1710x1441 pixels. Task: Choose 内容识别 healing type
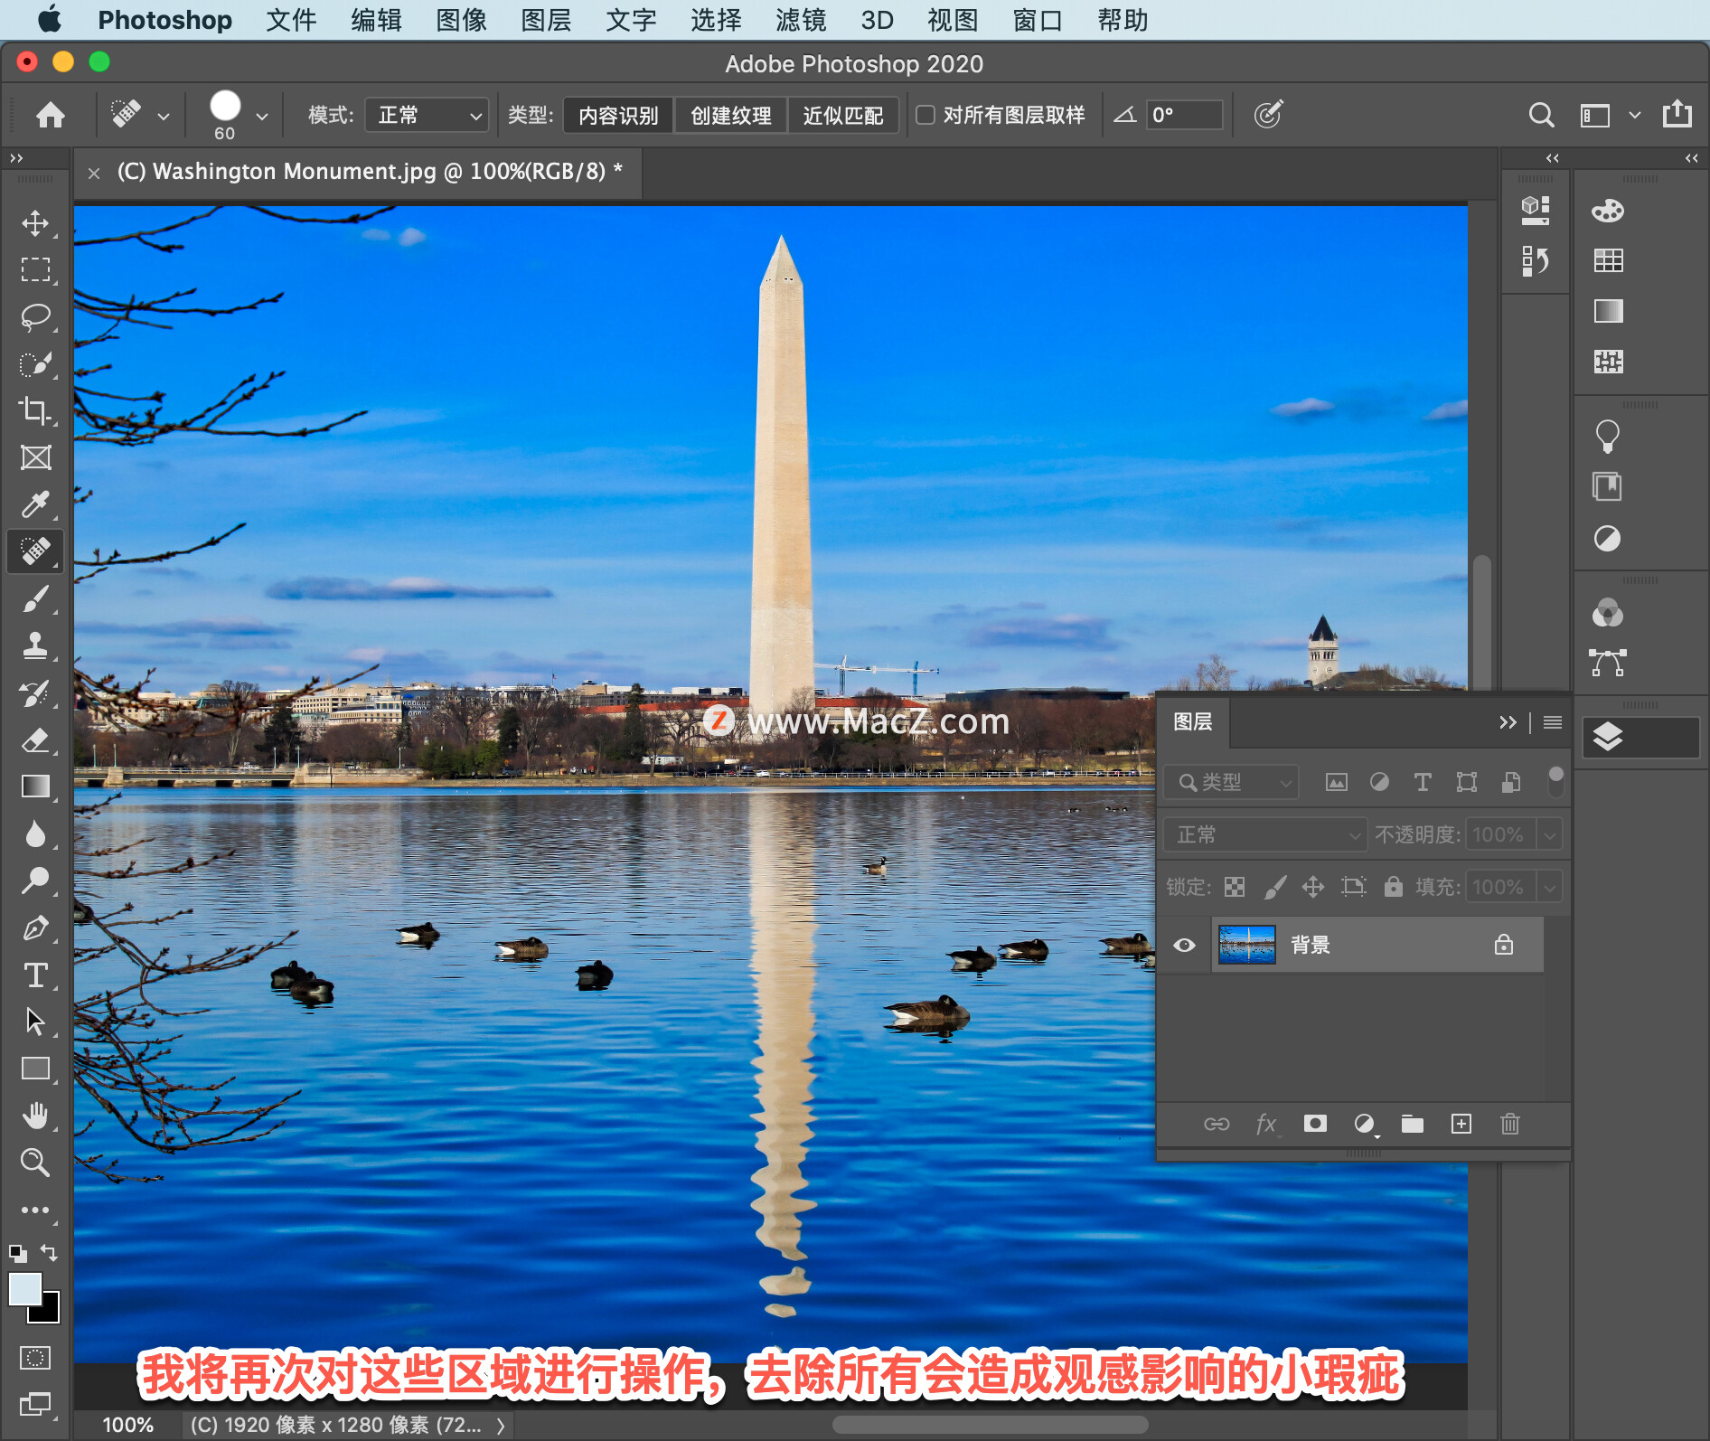point(618,116)
